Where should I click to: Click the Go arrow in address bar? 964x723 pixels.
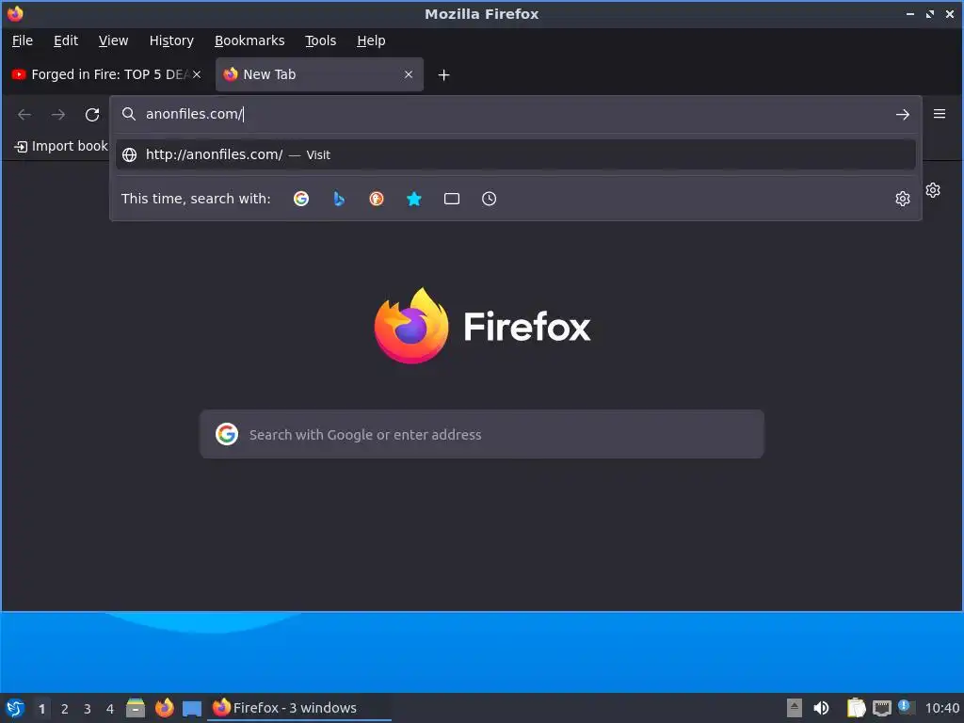pyautogui.click(x=903, y=114)
